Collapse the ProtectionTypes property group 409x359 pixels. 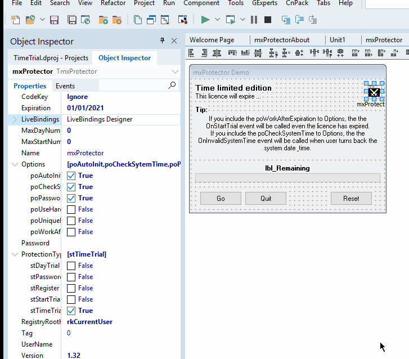point(15,254)
